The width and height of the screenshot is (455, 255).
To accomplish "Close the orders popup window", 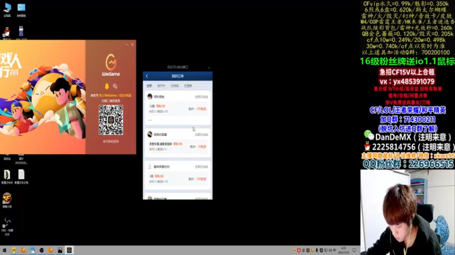I will click(209, 67).
